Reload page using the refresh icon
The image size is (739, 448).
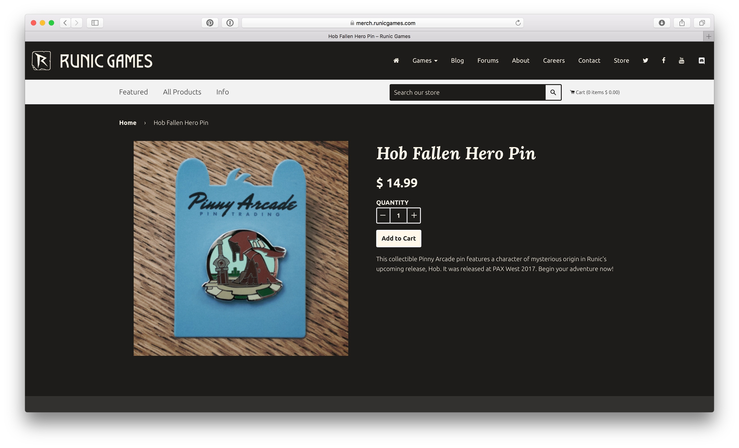click(x=518, y=23)
